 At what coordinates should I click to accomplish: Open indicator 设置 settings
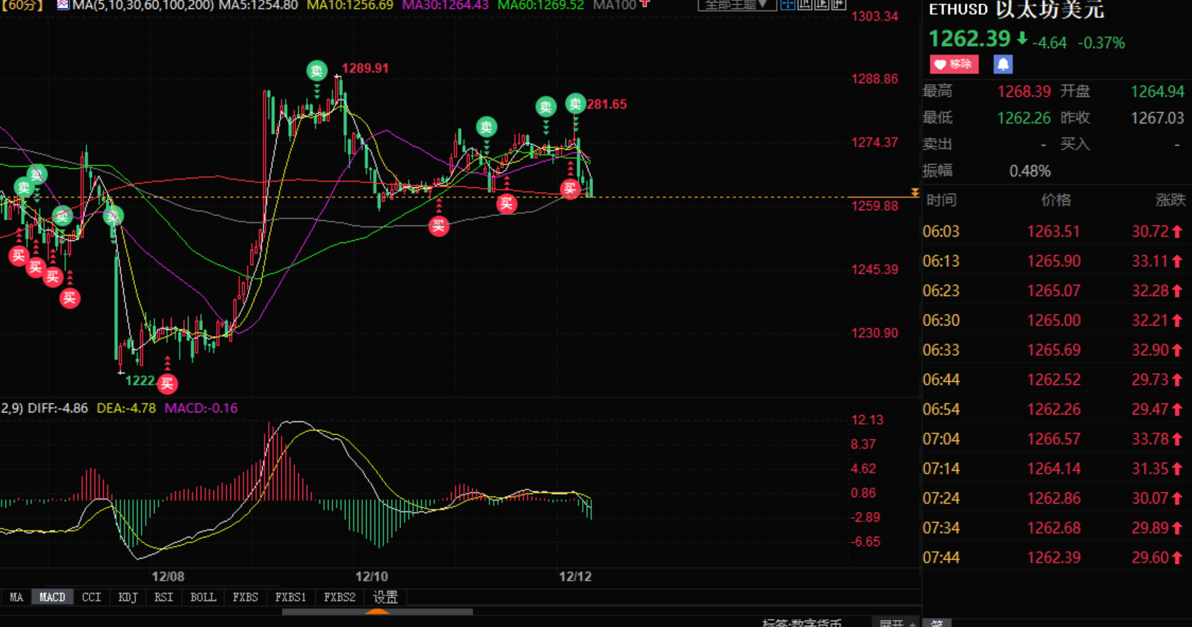pyautogui.click(x=385, y=597)
